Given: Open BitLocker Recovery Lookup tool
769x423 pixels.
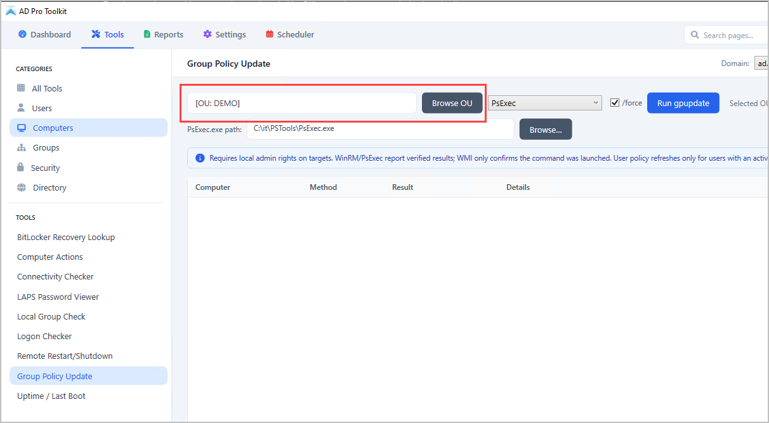Looking at the screenshot, I should coord(88,237).
